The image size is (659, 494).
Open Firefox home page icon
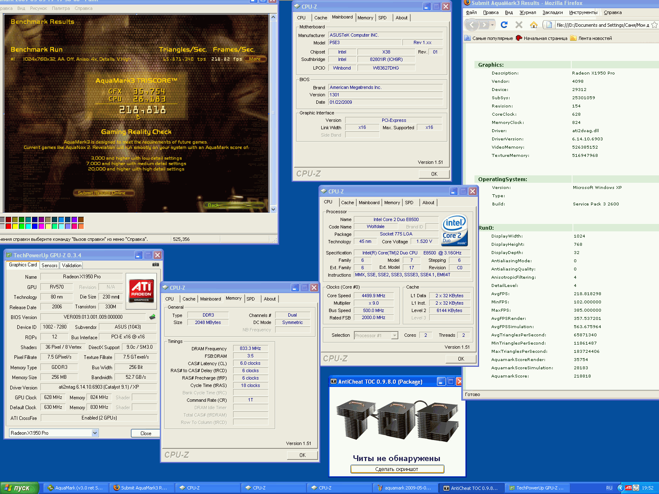pos(534,25)
